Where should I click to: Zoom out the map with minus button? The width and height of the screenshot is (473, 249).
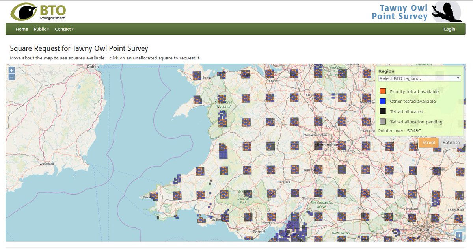point(12,76)
